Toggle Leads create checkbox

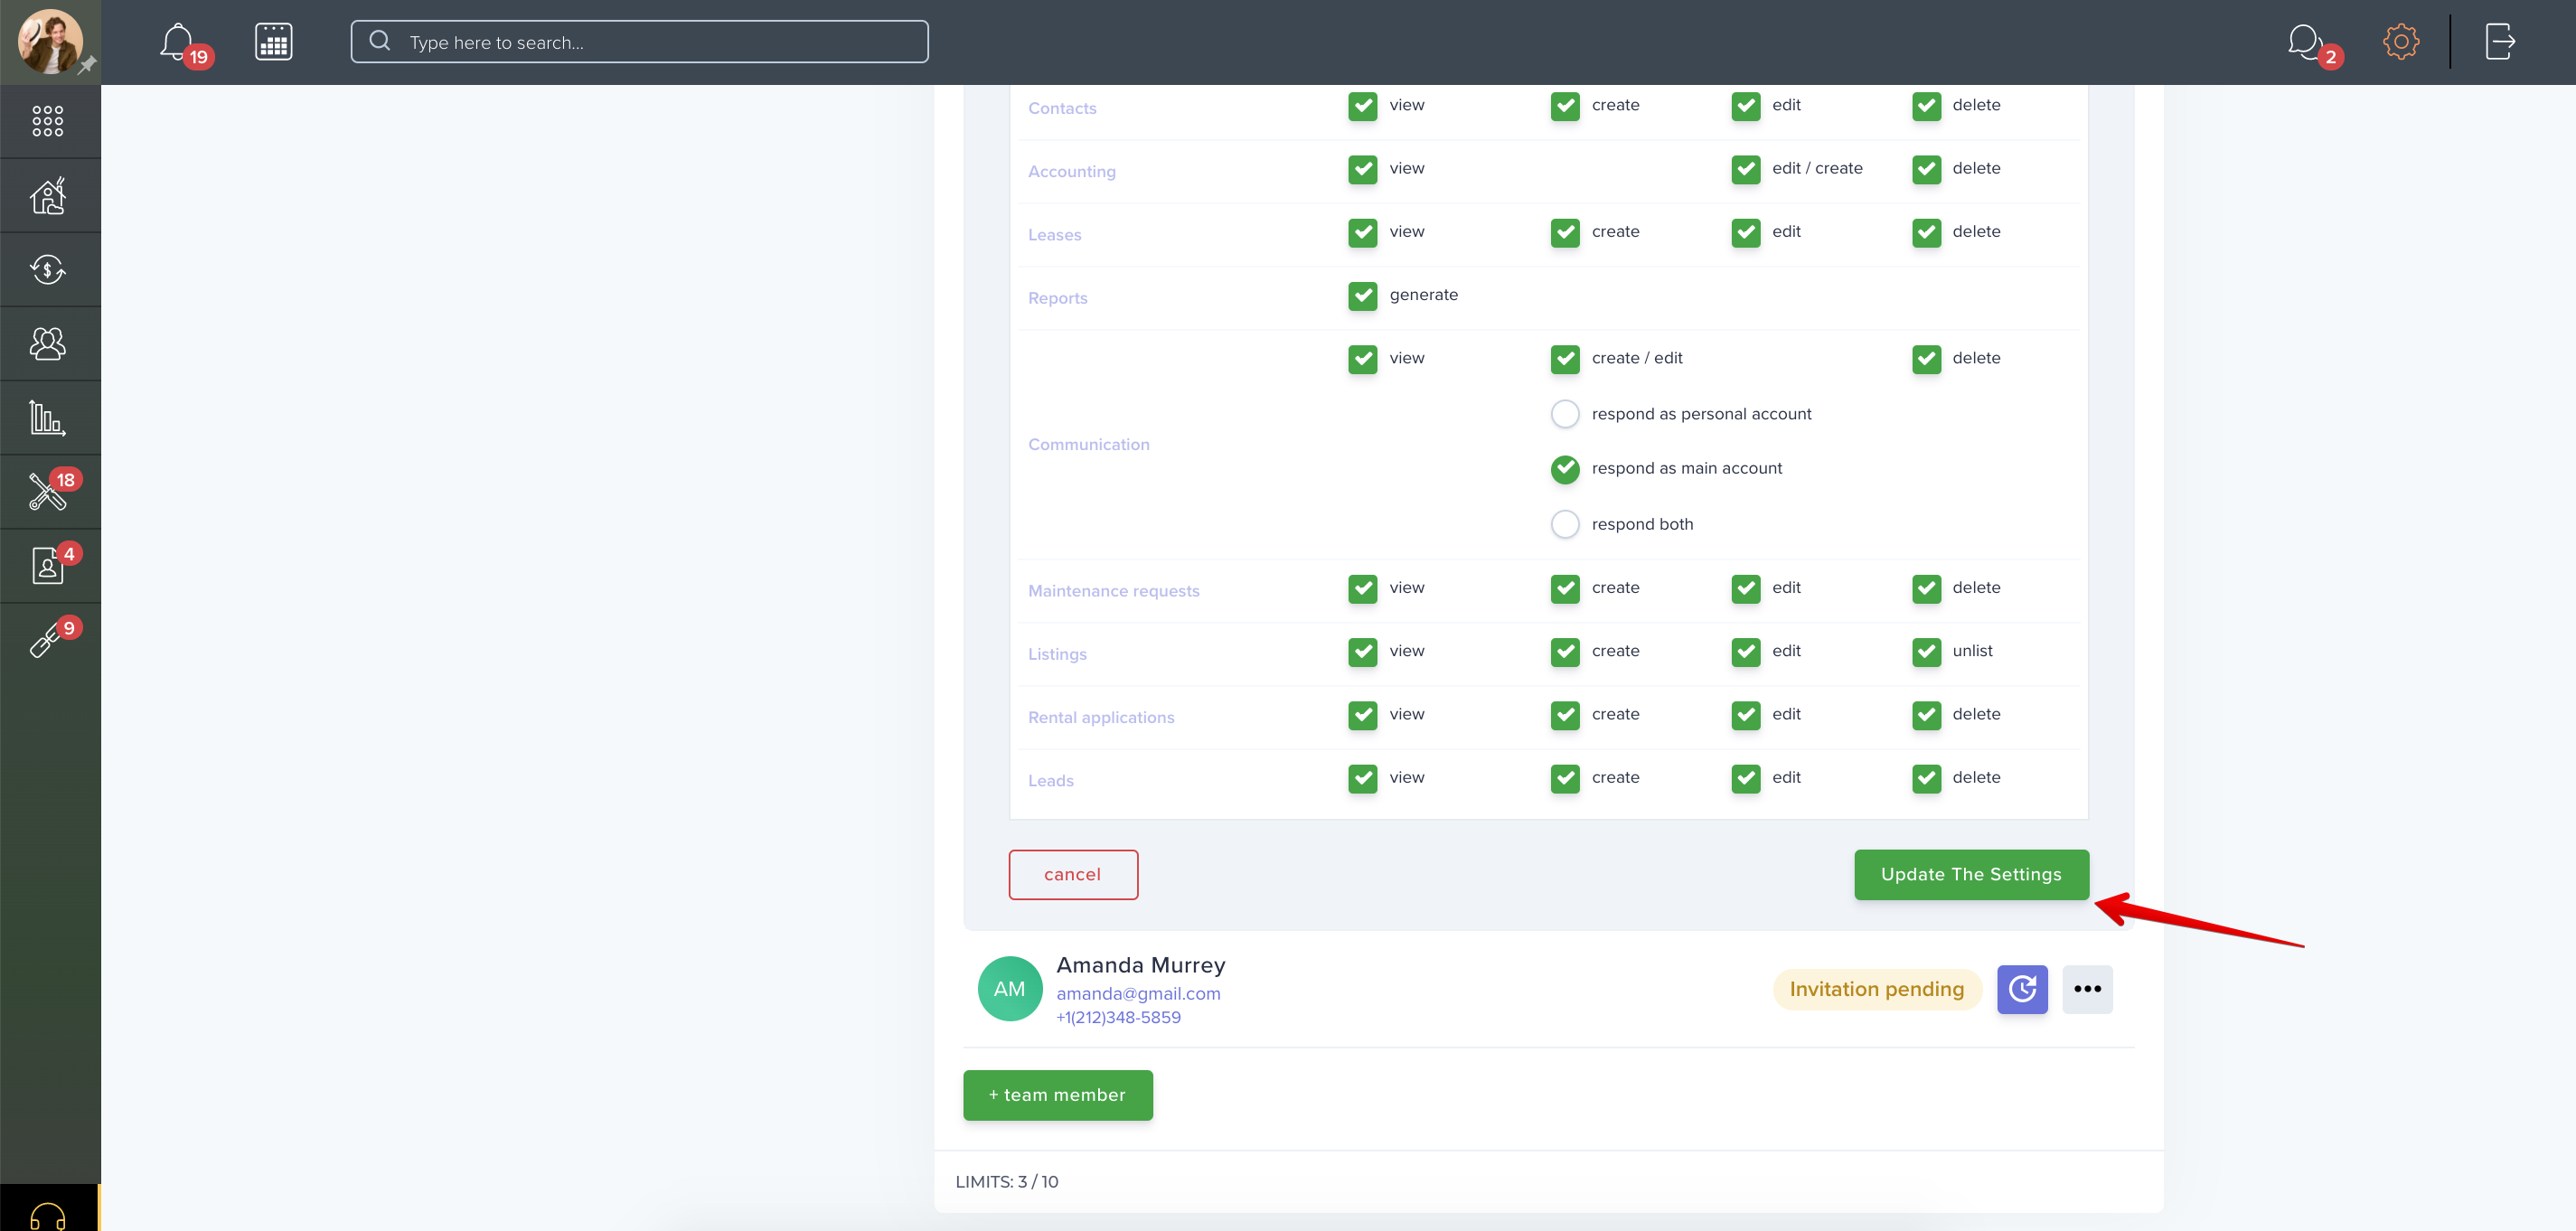coord(1564,778)
